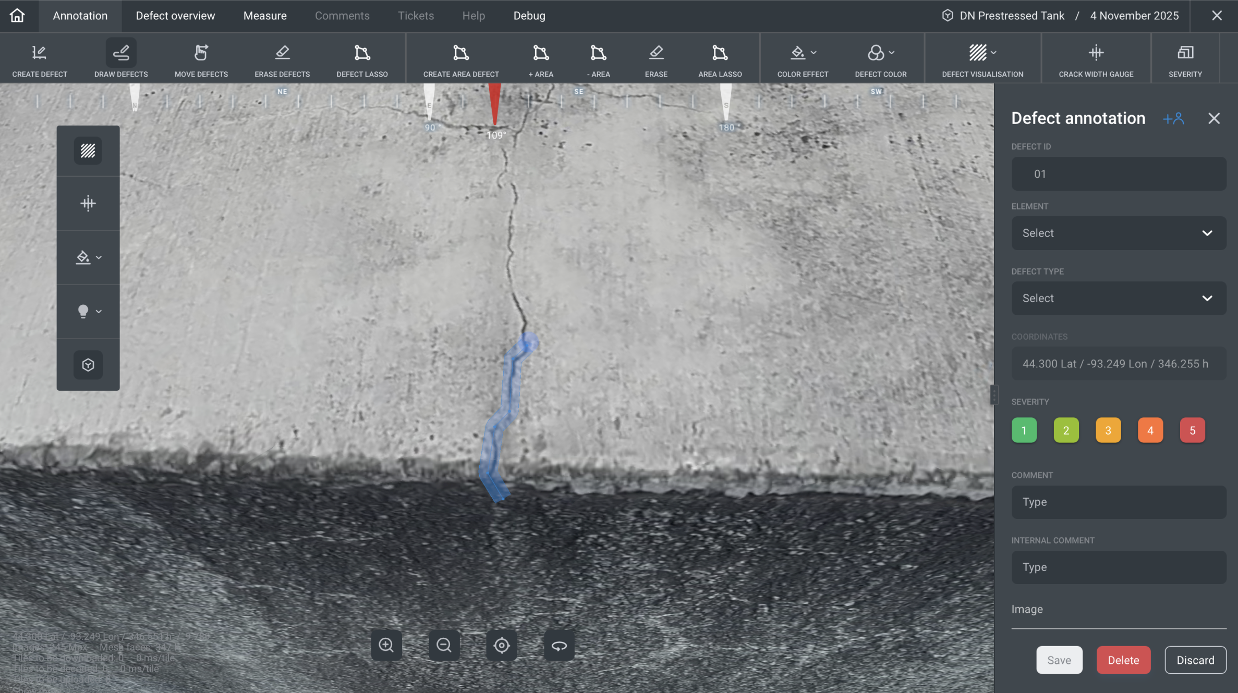Click the home icon

pos(17,16)
